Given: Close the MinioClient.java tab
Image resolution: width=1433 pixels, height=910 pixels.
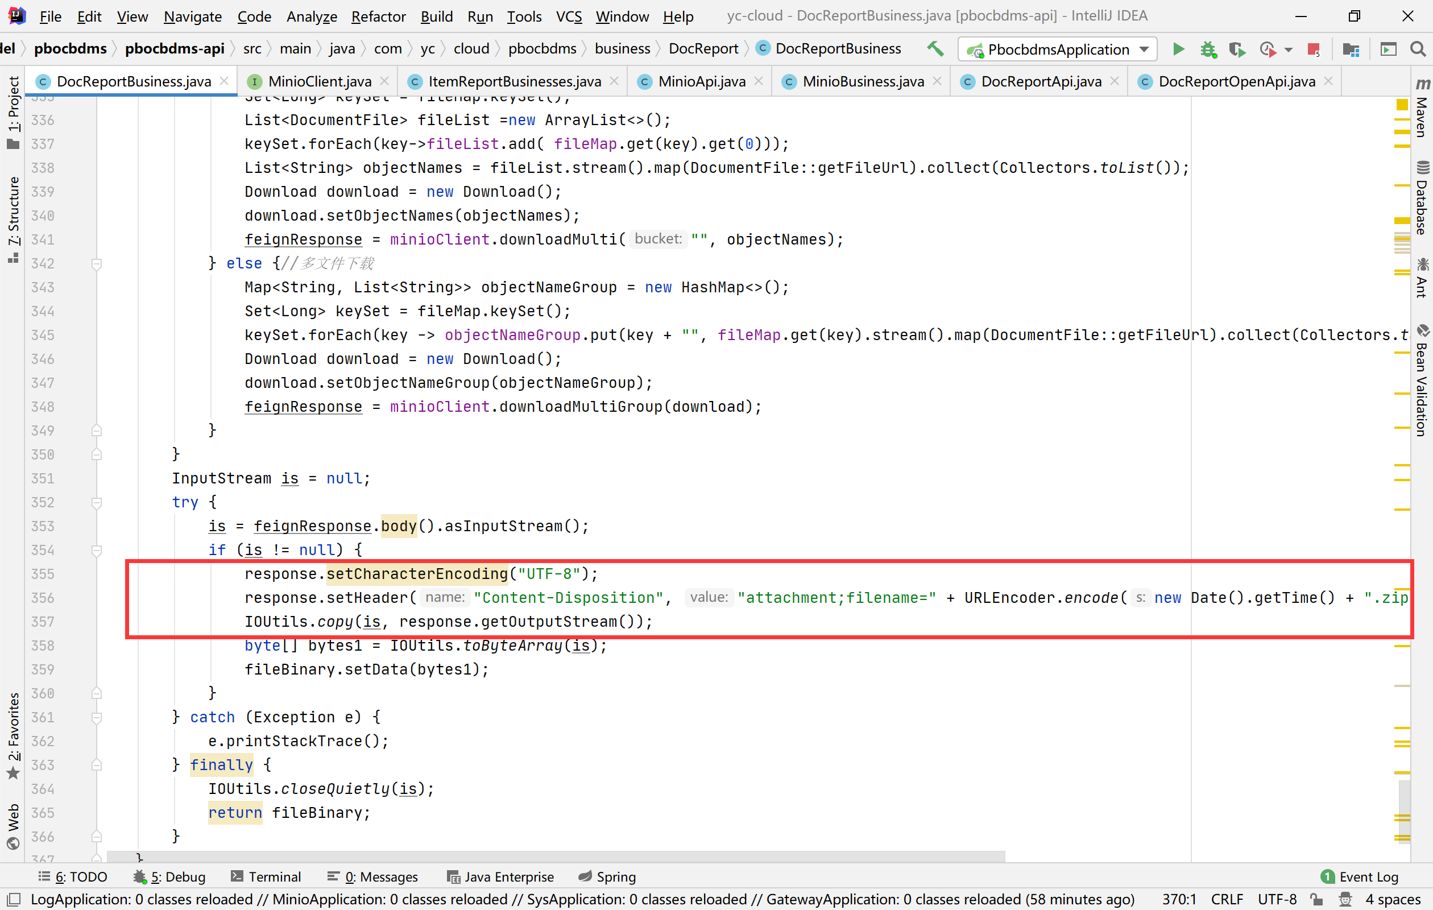Looking at the screenshot, I should click(x=384, y=81).
